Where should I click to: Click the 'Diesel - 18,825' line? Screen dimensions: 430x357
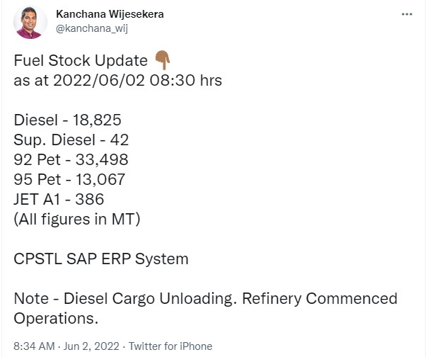[67, 120]
